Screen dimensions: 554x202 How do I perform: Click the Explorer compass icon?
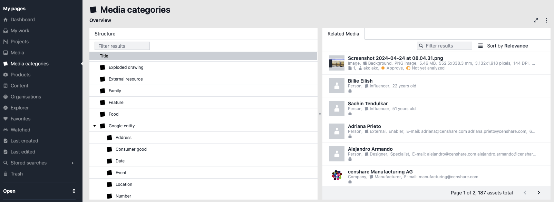pos(6,108)
